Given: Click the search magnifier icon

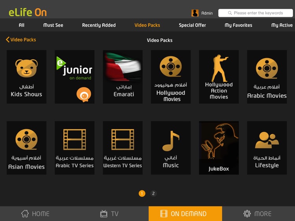Looking at the screenshot, I should (230, 13).
